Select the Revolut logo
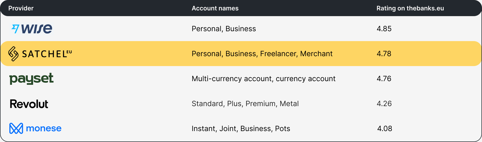 (x=29, y=104)
